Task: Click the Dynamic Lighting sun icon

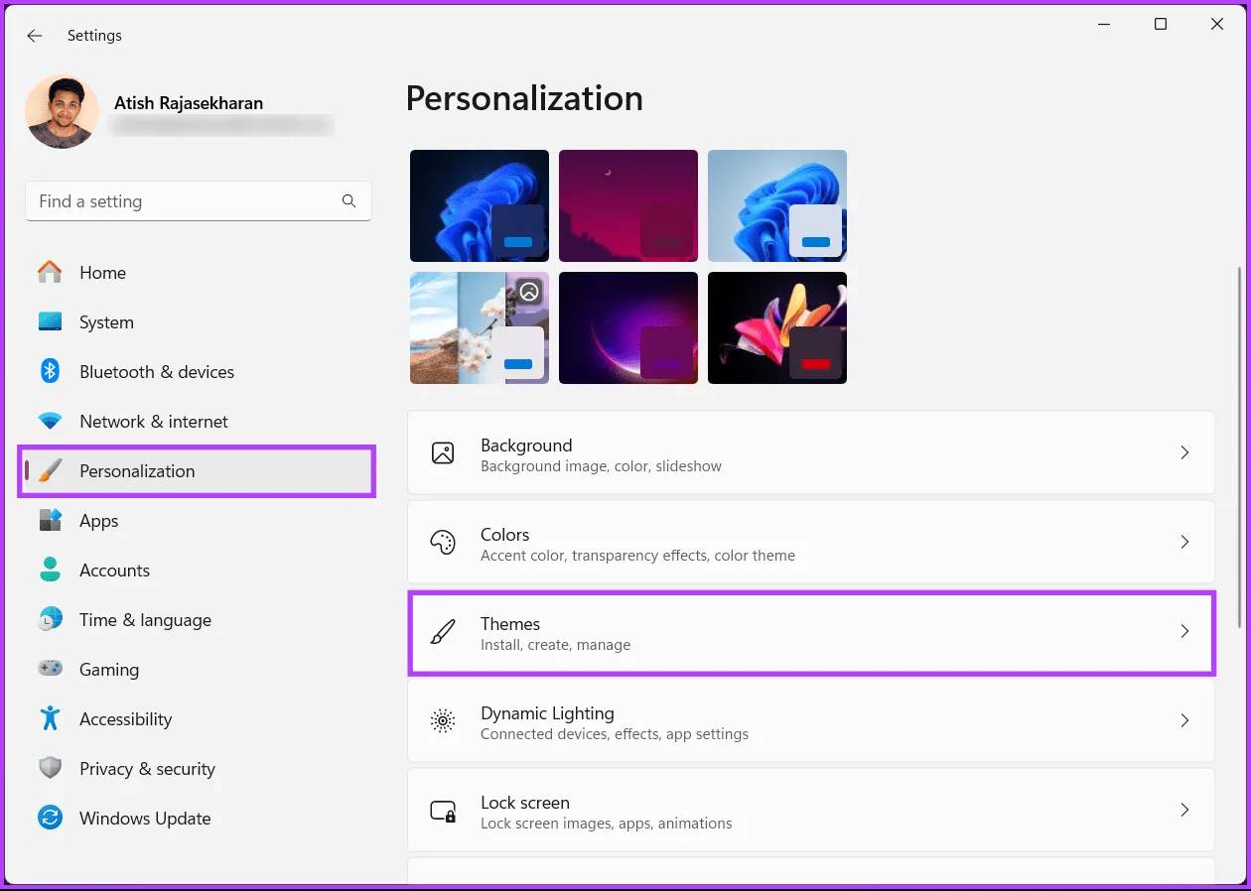Action: pyautogui.click(x=443, y=721)
